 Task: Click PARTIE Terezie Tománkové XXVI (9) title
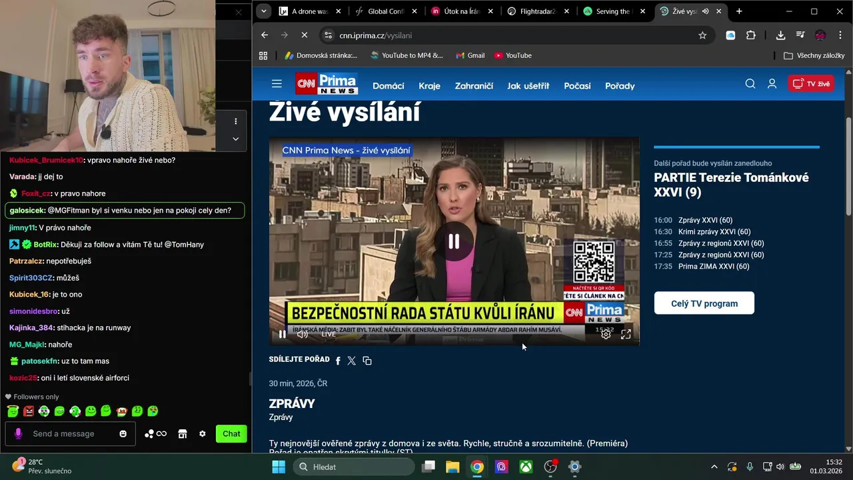click(x=731, y=185)
